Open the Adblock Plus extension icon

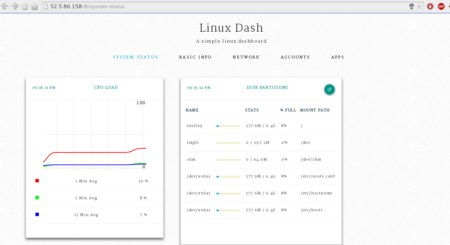click(x=441, y=6)
